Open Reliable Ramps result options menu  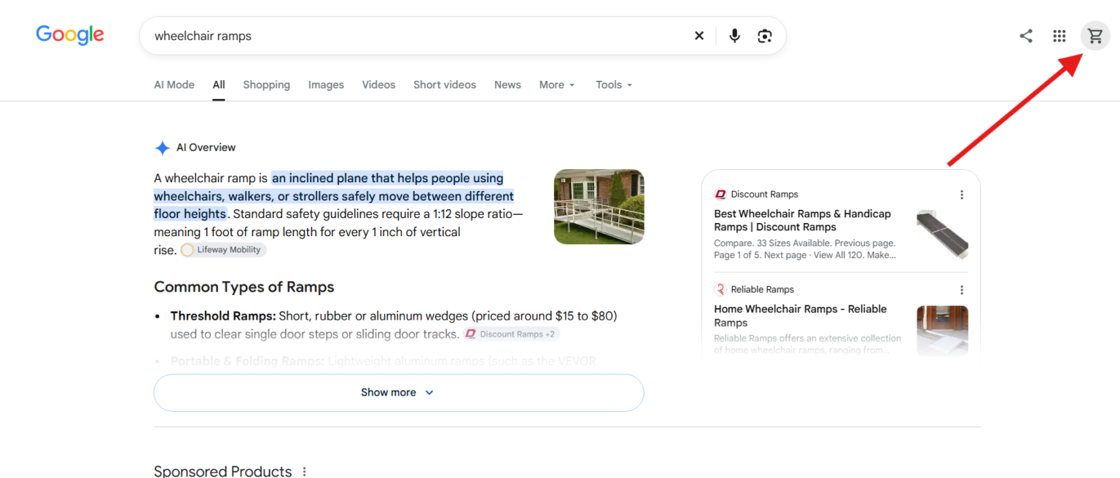pos(962,289)
